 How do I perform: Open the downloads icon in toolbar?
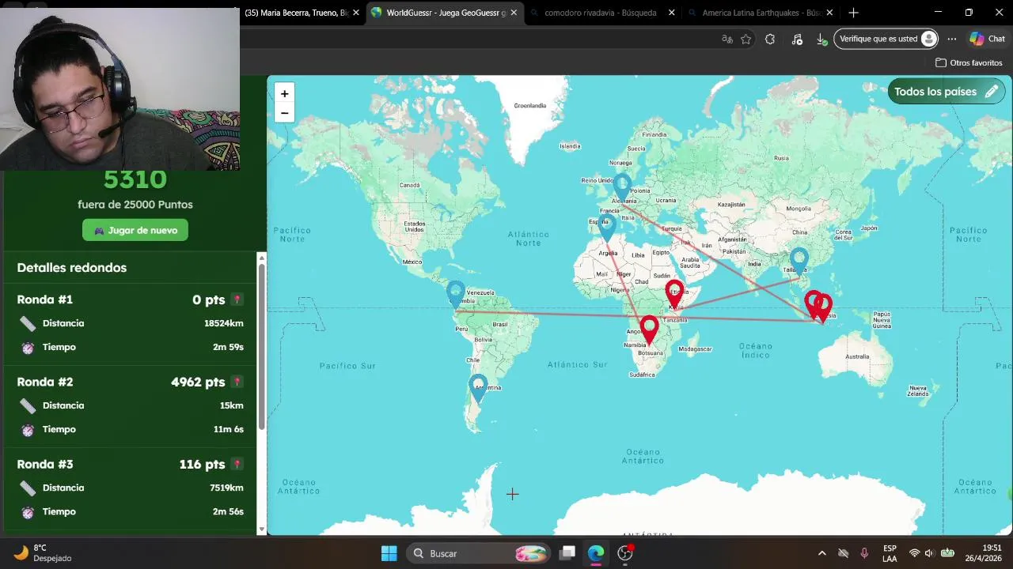821,39
